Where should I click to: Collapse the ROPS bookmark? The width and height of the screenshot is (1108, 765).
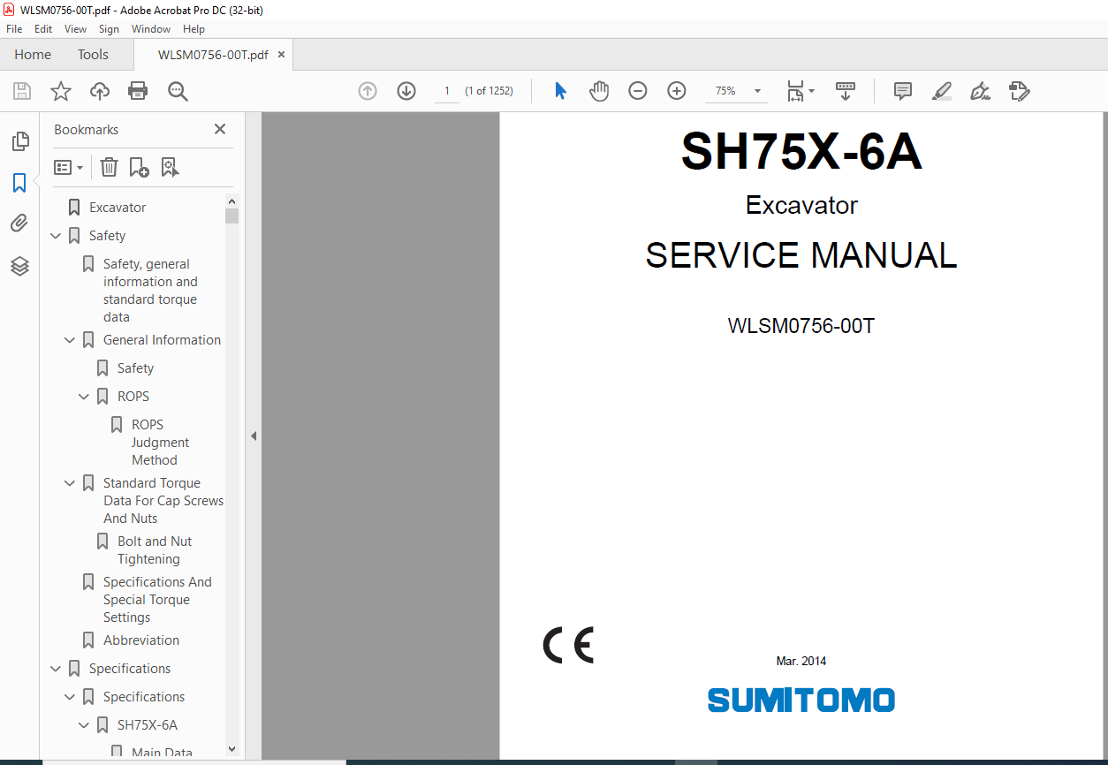[84, 397]
